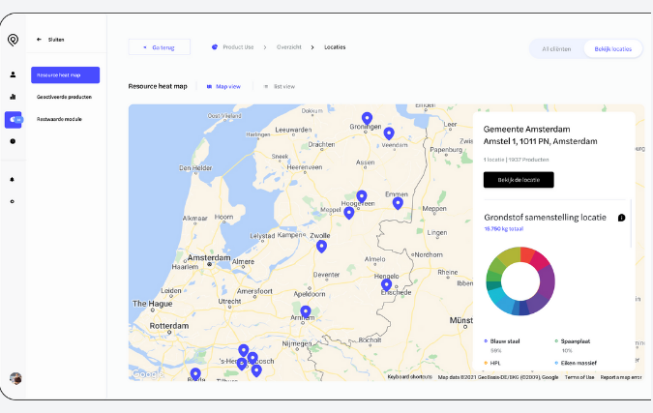
Task: Click the Eiken massief legend item
Action: [576, 363]
